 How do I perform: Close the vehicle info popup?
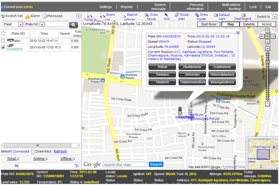(238, 33)
